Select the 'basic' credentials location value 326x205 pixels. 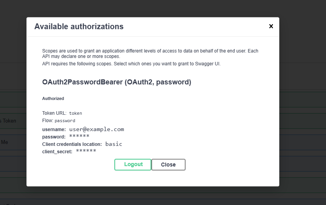[x=114, y=144]
